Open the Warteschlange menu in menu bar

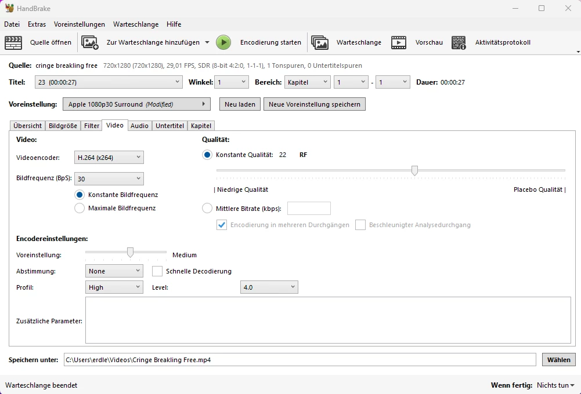[136, 24]
